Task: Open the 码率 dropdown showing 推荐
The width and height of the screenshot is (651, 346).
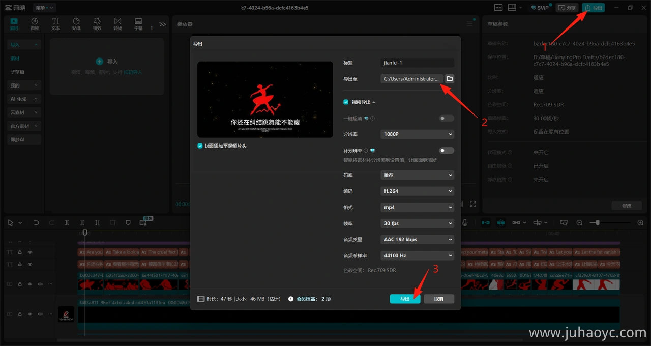Action: click(417, 175)
